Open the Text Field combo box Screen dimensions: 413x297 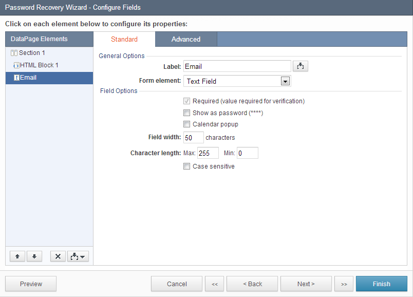237,81
